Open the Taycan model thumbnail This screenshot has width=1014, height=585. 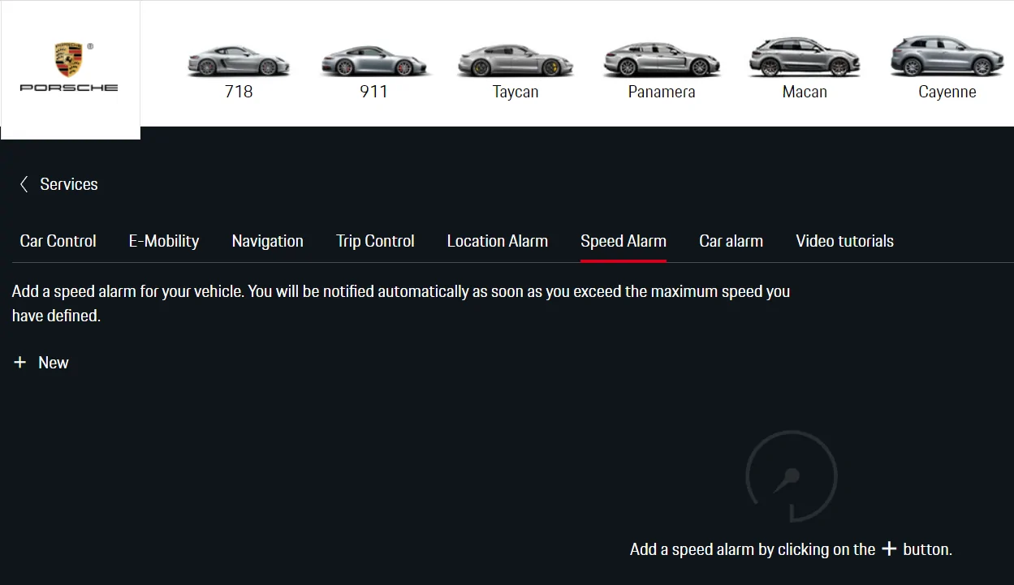pyautogui.click(x=516, y=61)
